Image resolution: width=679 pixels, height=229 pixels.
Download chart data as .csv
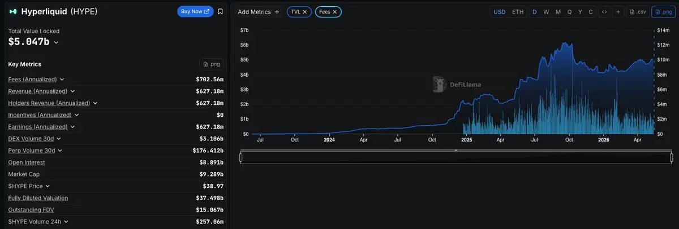pos(638,12)
